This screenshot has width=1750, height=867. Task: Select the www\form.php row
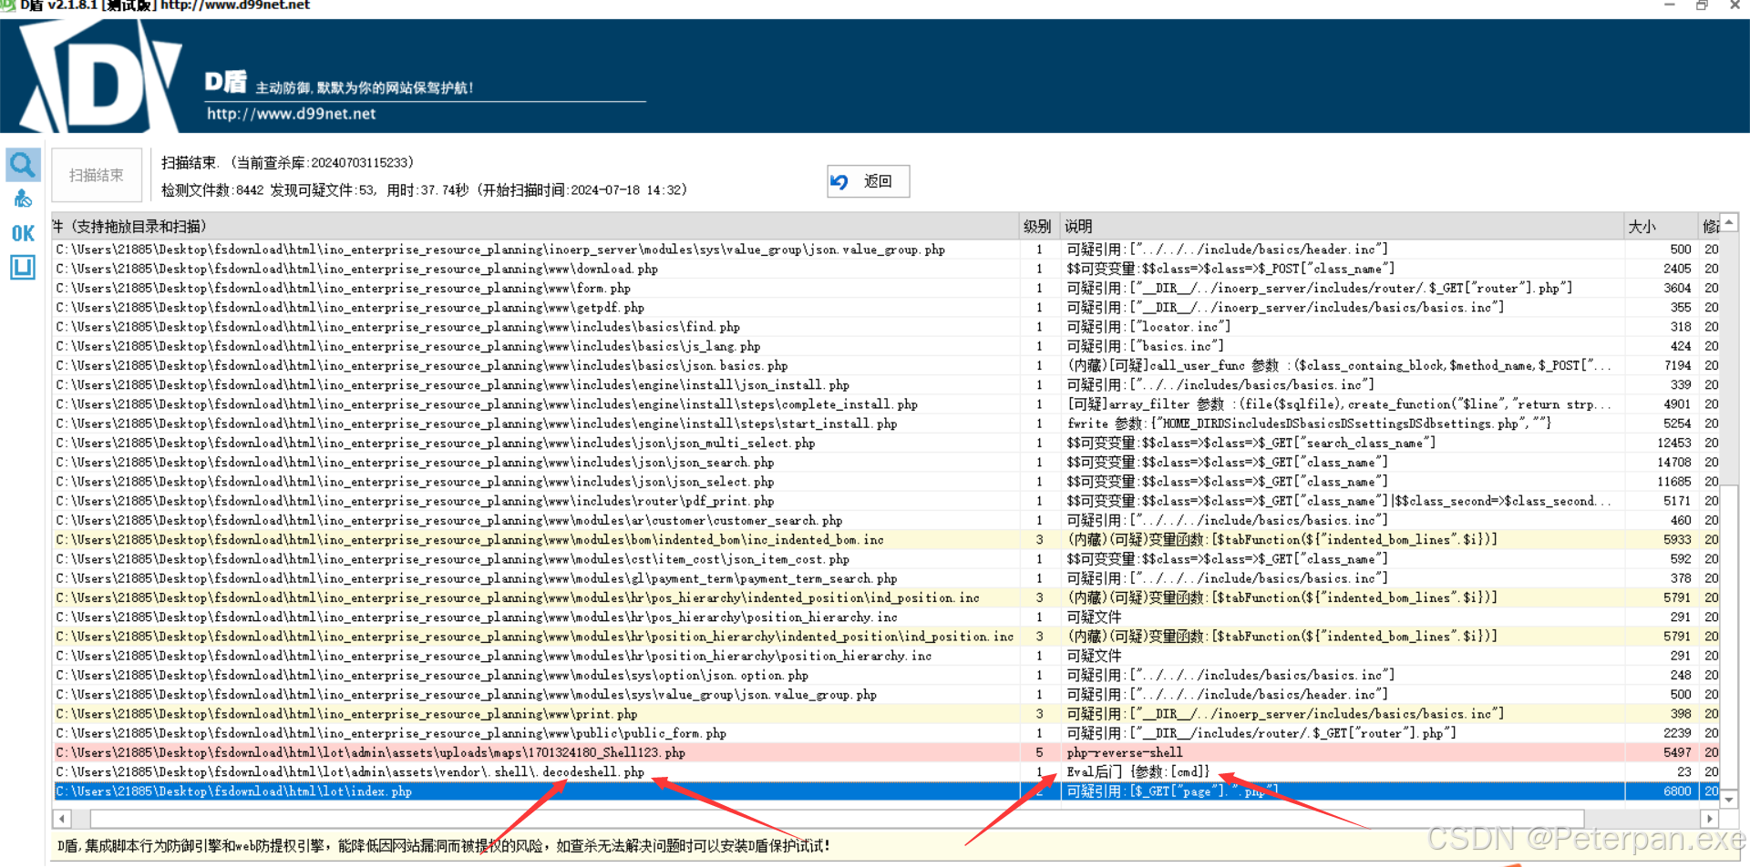tap(885, 288)
